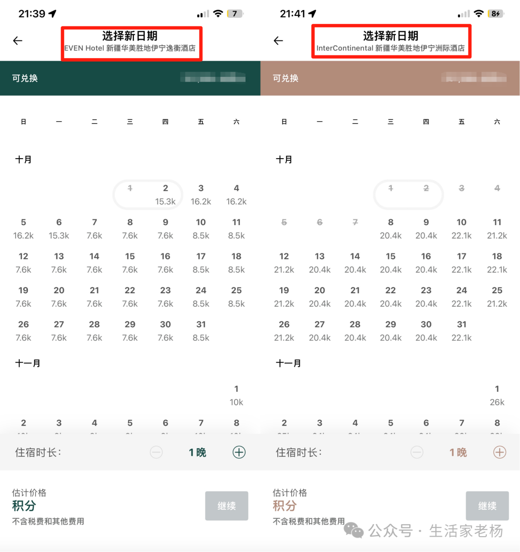Tap the 1晚 stay duration label on EVEN screen
This screenshot has height=552, width=520.
click(197, 452)
